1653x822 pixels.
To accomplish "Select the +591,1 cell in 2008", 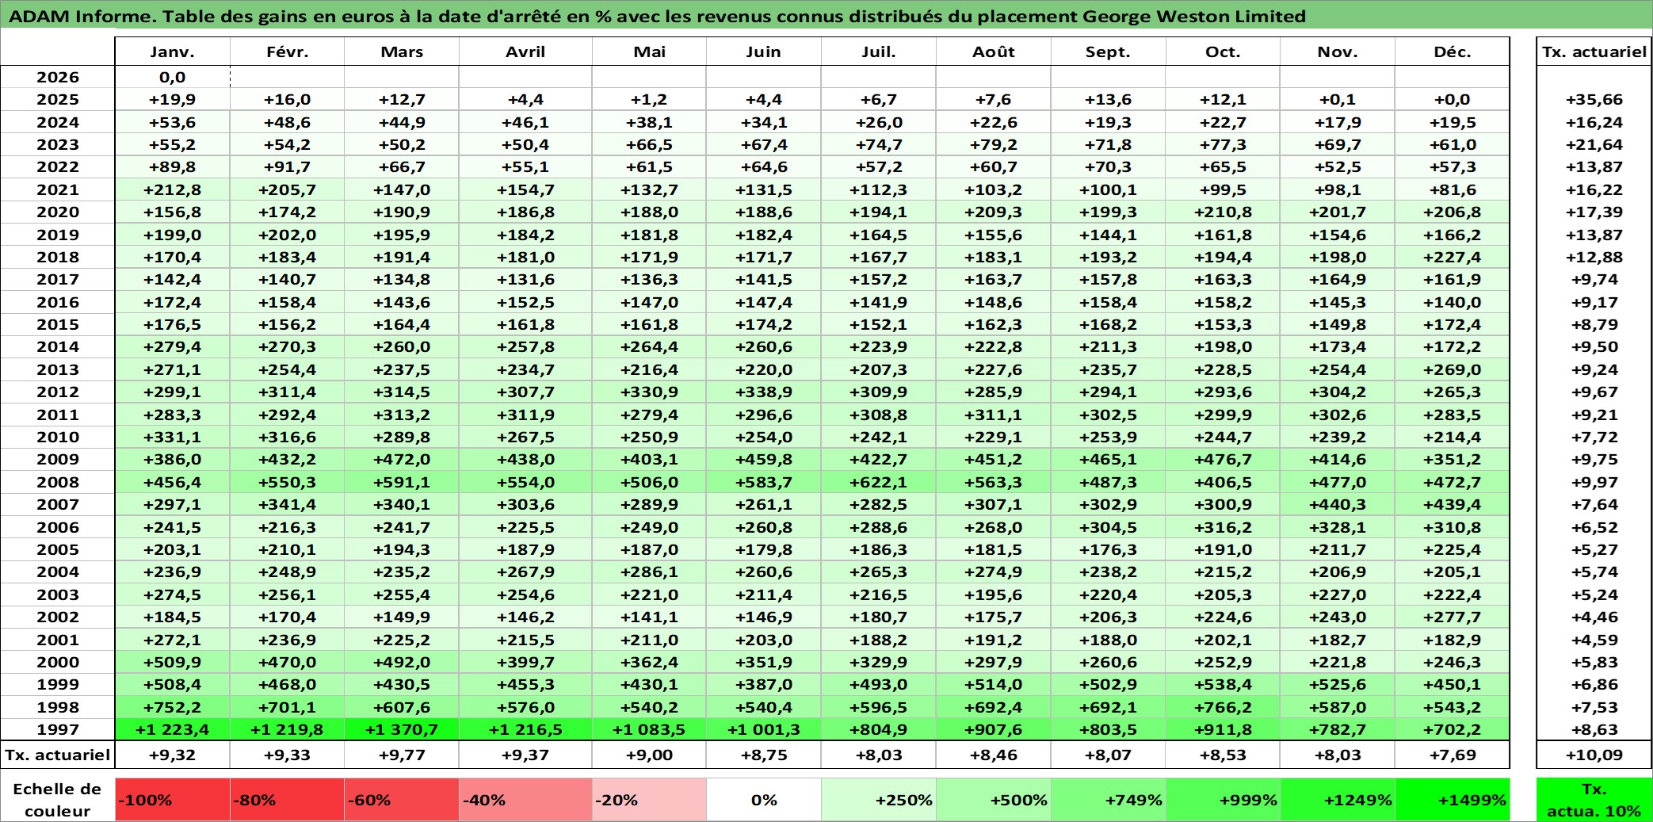I will (x=402, y=482).
